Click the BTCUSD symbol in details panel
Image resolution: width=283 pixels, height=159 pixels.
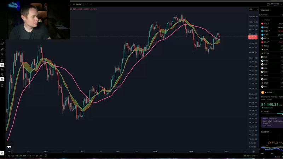coord(268,93)
